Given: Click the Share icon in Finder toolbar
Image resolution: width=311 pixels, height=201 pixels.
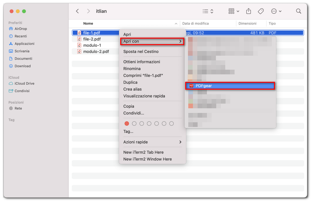Looking at the screenshot, I should (x=248, y=11).
